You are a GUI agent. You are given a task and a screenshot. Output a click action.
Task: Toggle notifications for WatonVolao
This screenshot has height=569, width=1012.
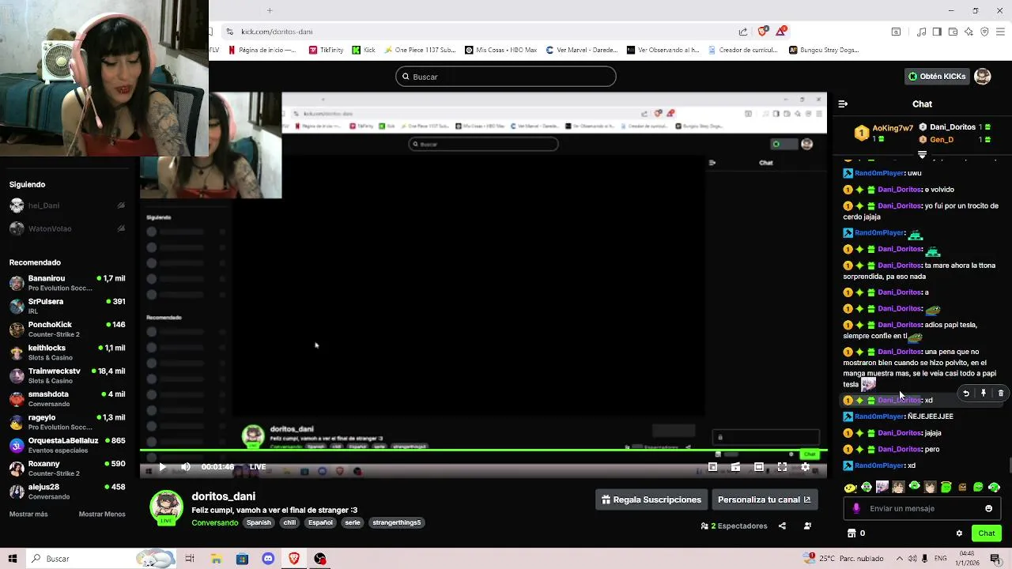pyautogui.click(x=121, y=228)
